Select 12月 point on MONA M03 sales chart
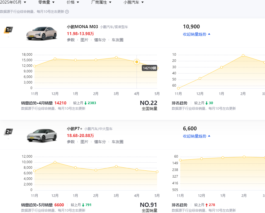Viewport: 265px width, 213px height. pos(55,59)
